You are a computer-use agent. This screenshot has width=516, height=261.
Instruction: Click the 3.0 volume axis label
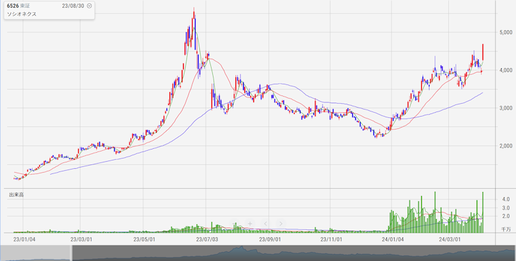click(506, 208)
